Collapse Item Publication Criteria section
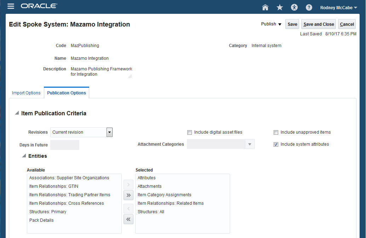 coord(17,113)
